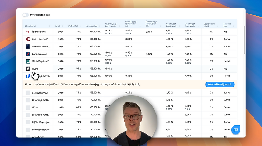Click the 8,60 % rate in Almenni row
262x146 pixels.
[x=129, y=46]
